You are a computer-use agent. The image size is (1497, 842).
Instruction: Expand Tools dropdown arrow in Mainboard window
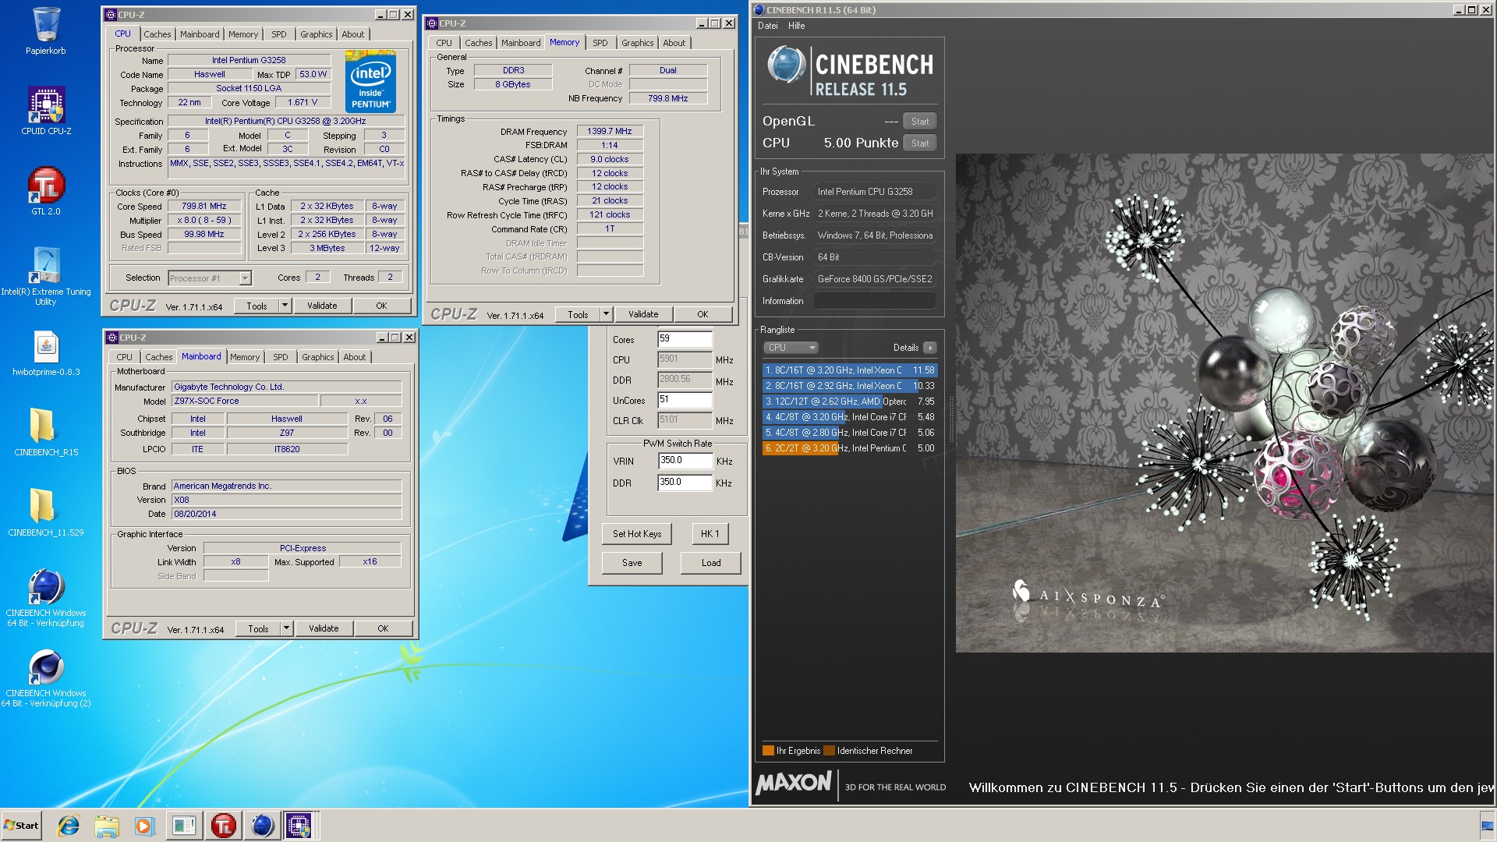(x=286, y=628)
